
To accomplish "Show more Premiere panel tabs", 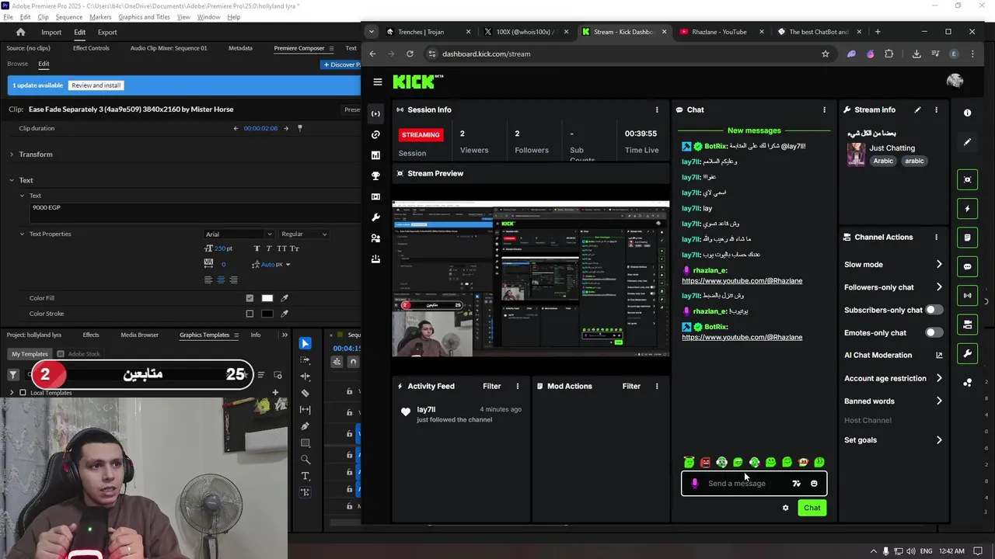I will 285,335.
